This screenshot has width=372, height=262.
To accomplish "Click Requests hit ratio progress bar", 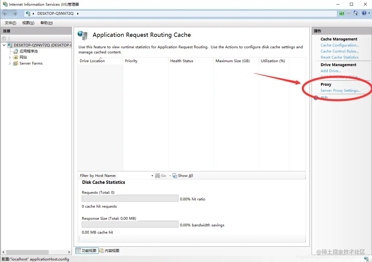I will tap(130, 198).
